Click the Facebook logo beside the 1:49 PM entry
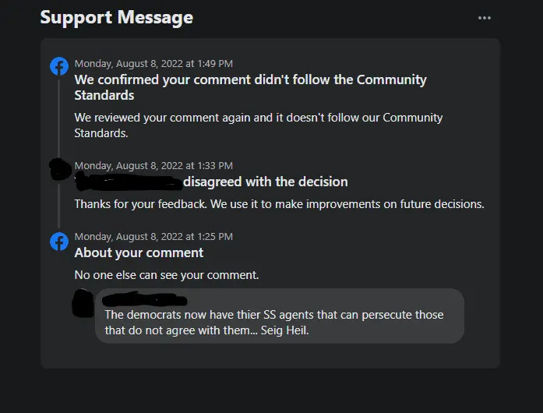Screen dimensions: 543x413 (x=59, y=66)
